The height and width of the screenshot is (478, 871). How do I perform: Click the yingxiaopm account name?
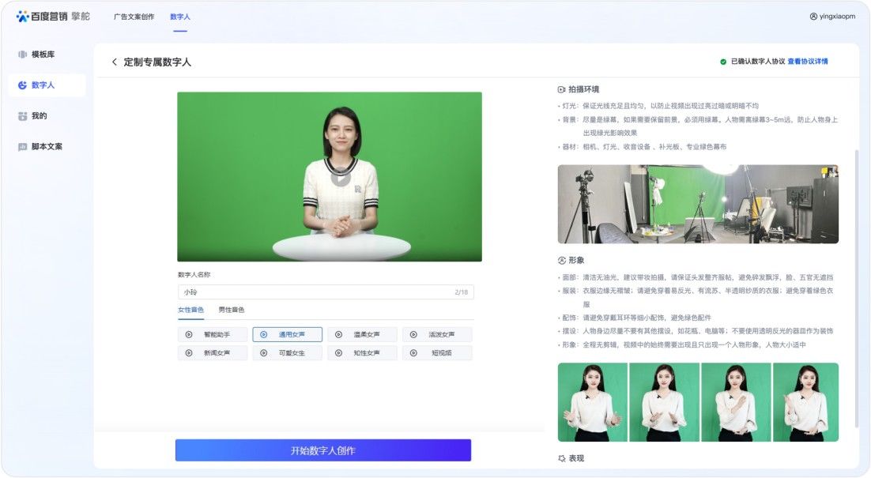[837, 17]
